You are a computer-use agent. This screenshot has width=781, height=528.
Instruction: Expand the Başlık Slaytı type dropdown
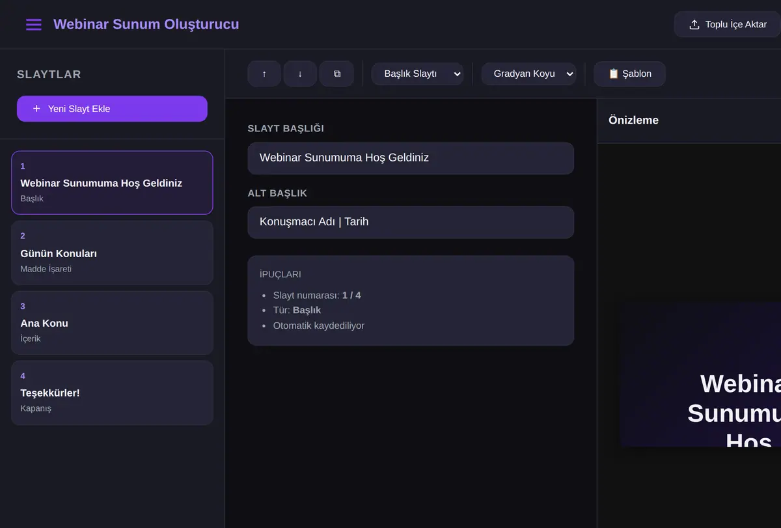pos(417,74)
